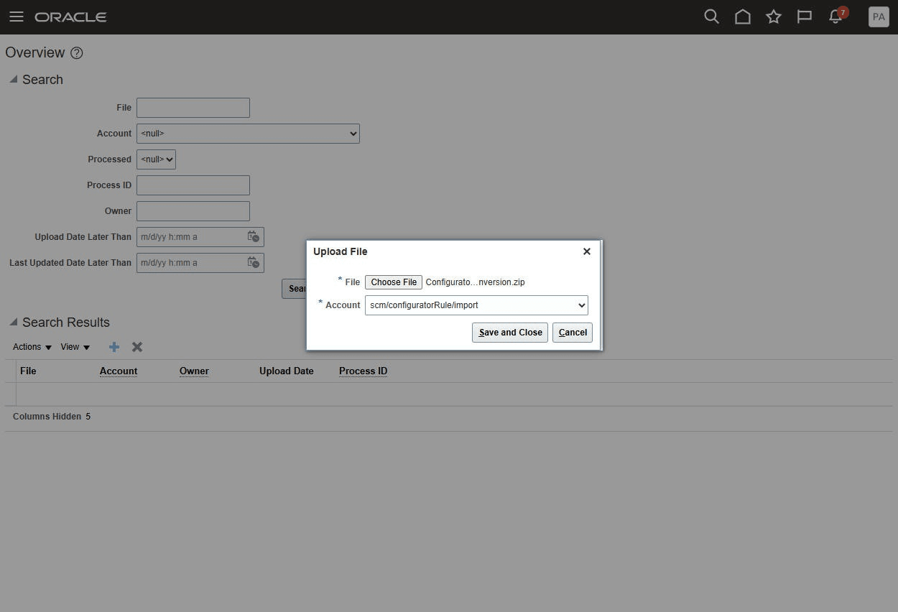Open the Account dropdown showing null
The height and width of the screenshot is (612, 898).
(x=248, y=133)
